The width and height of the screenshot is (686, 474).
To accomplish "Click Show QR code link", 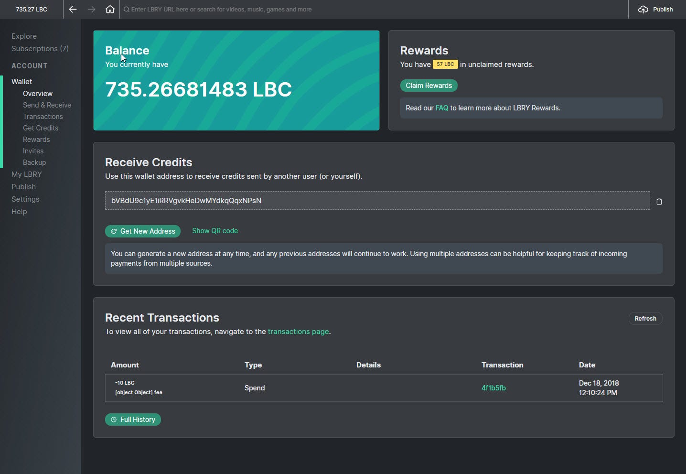I will [215, 231].
